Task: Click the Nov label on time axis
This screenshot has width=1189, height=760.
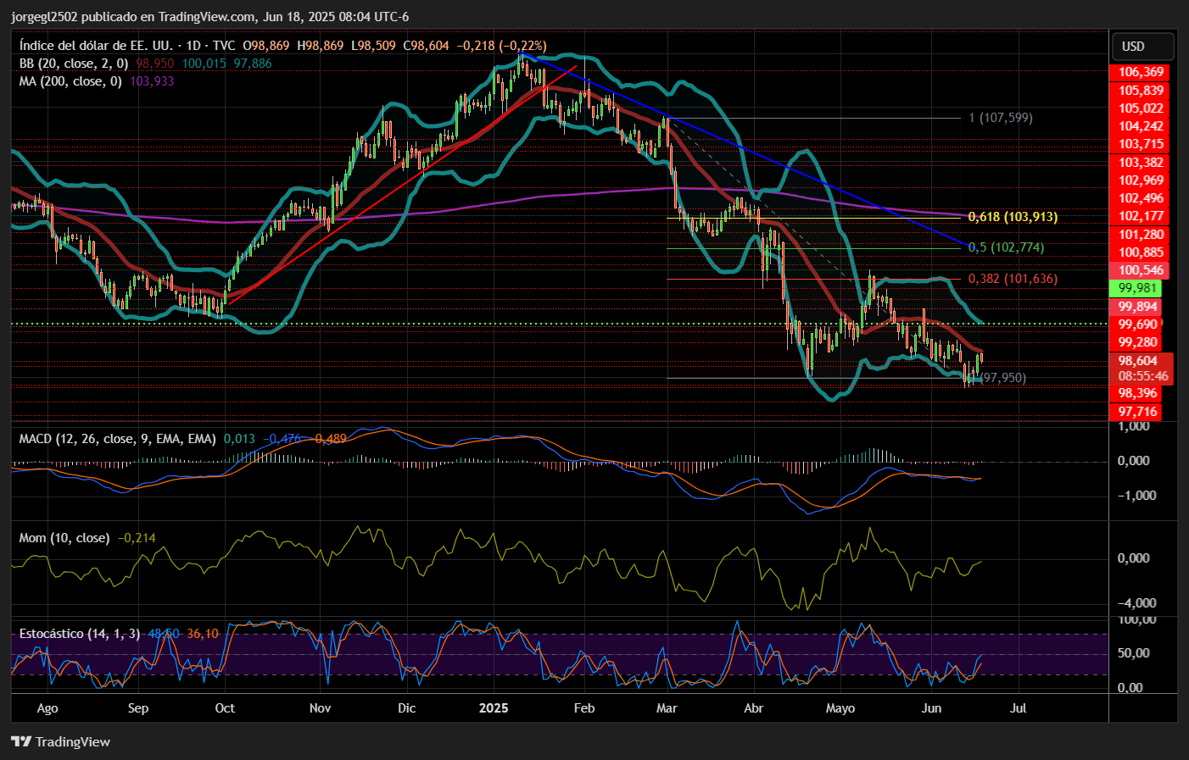Action: pos(320,708)
